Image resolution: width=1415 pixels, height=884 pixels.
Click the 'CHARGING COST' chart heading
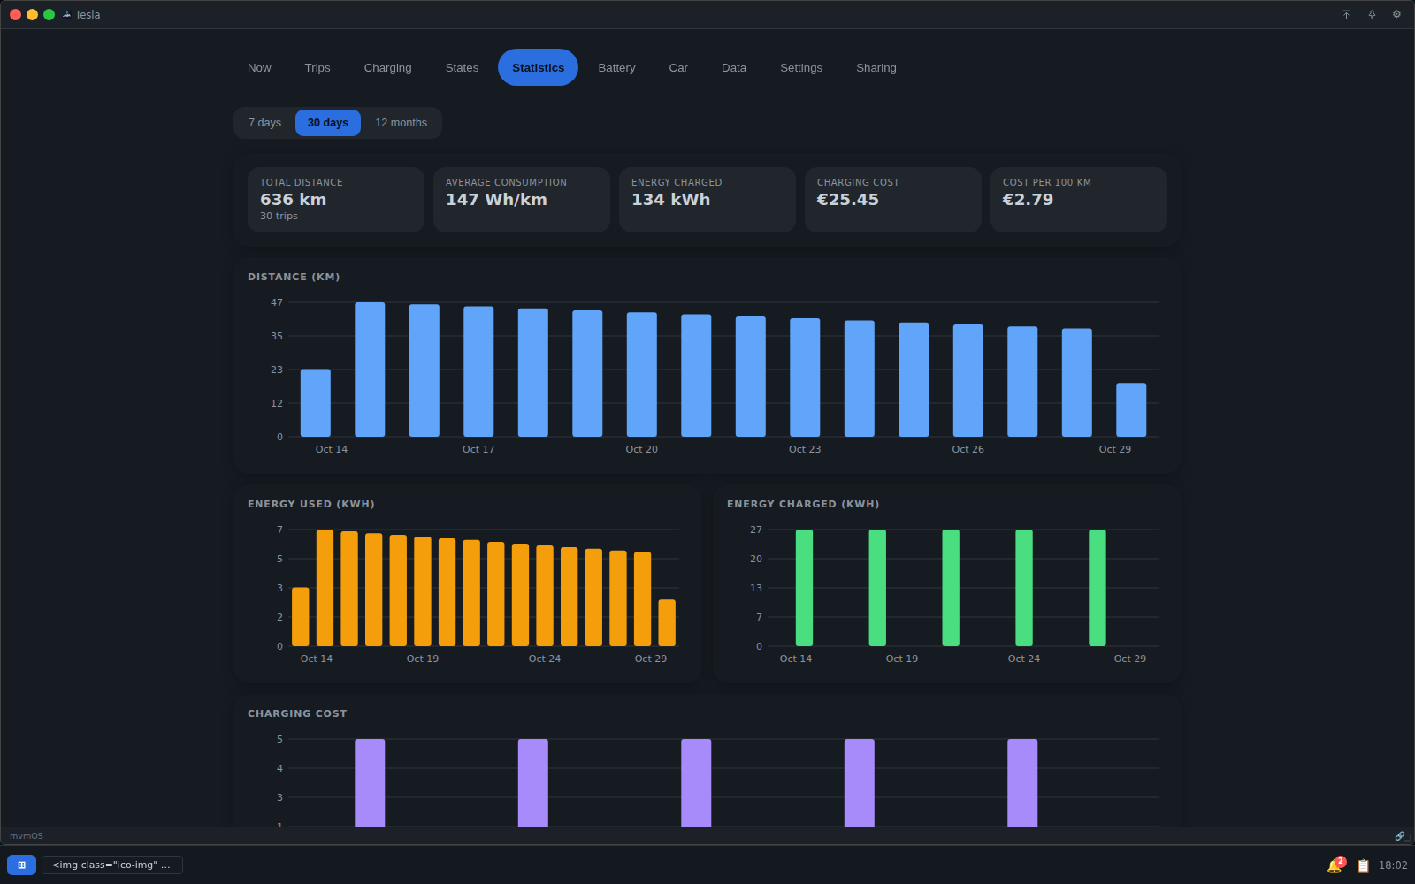(297, 713)
